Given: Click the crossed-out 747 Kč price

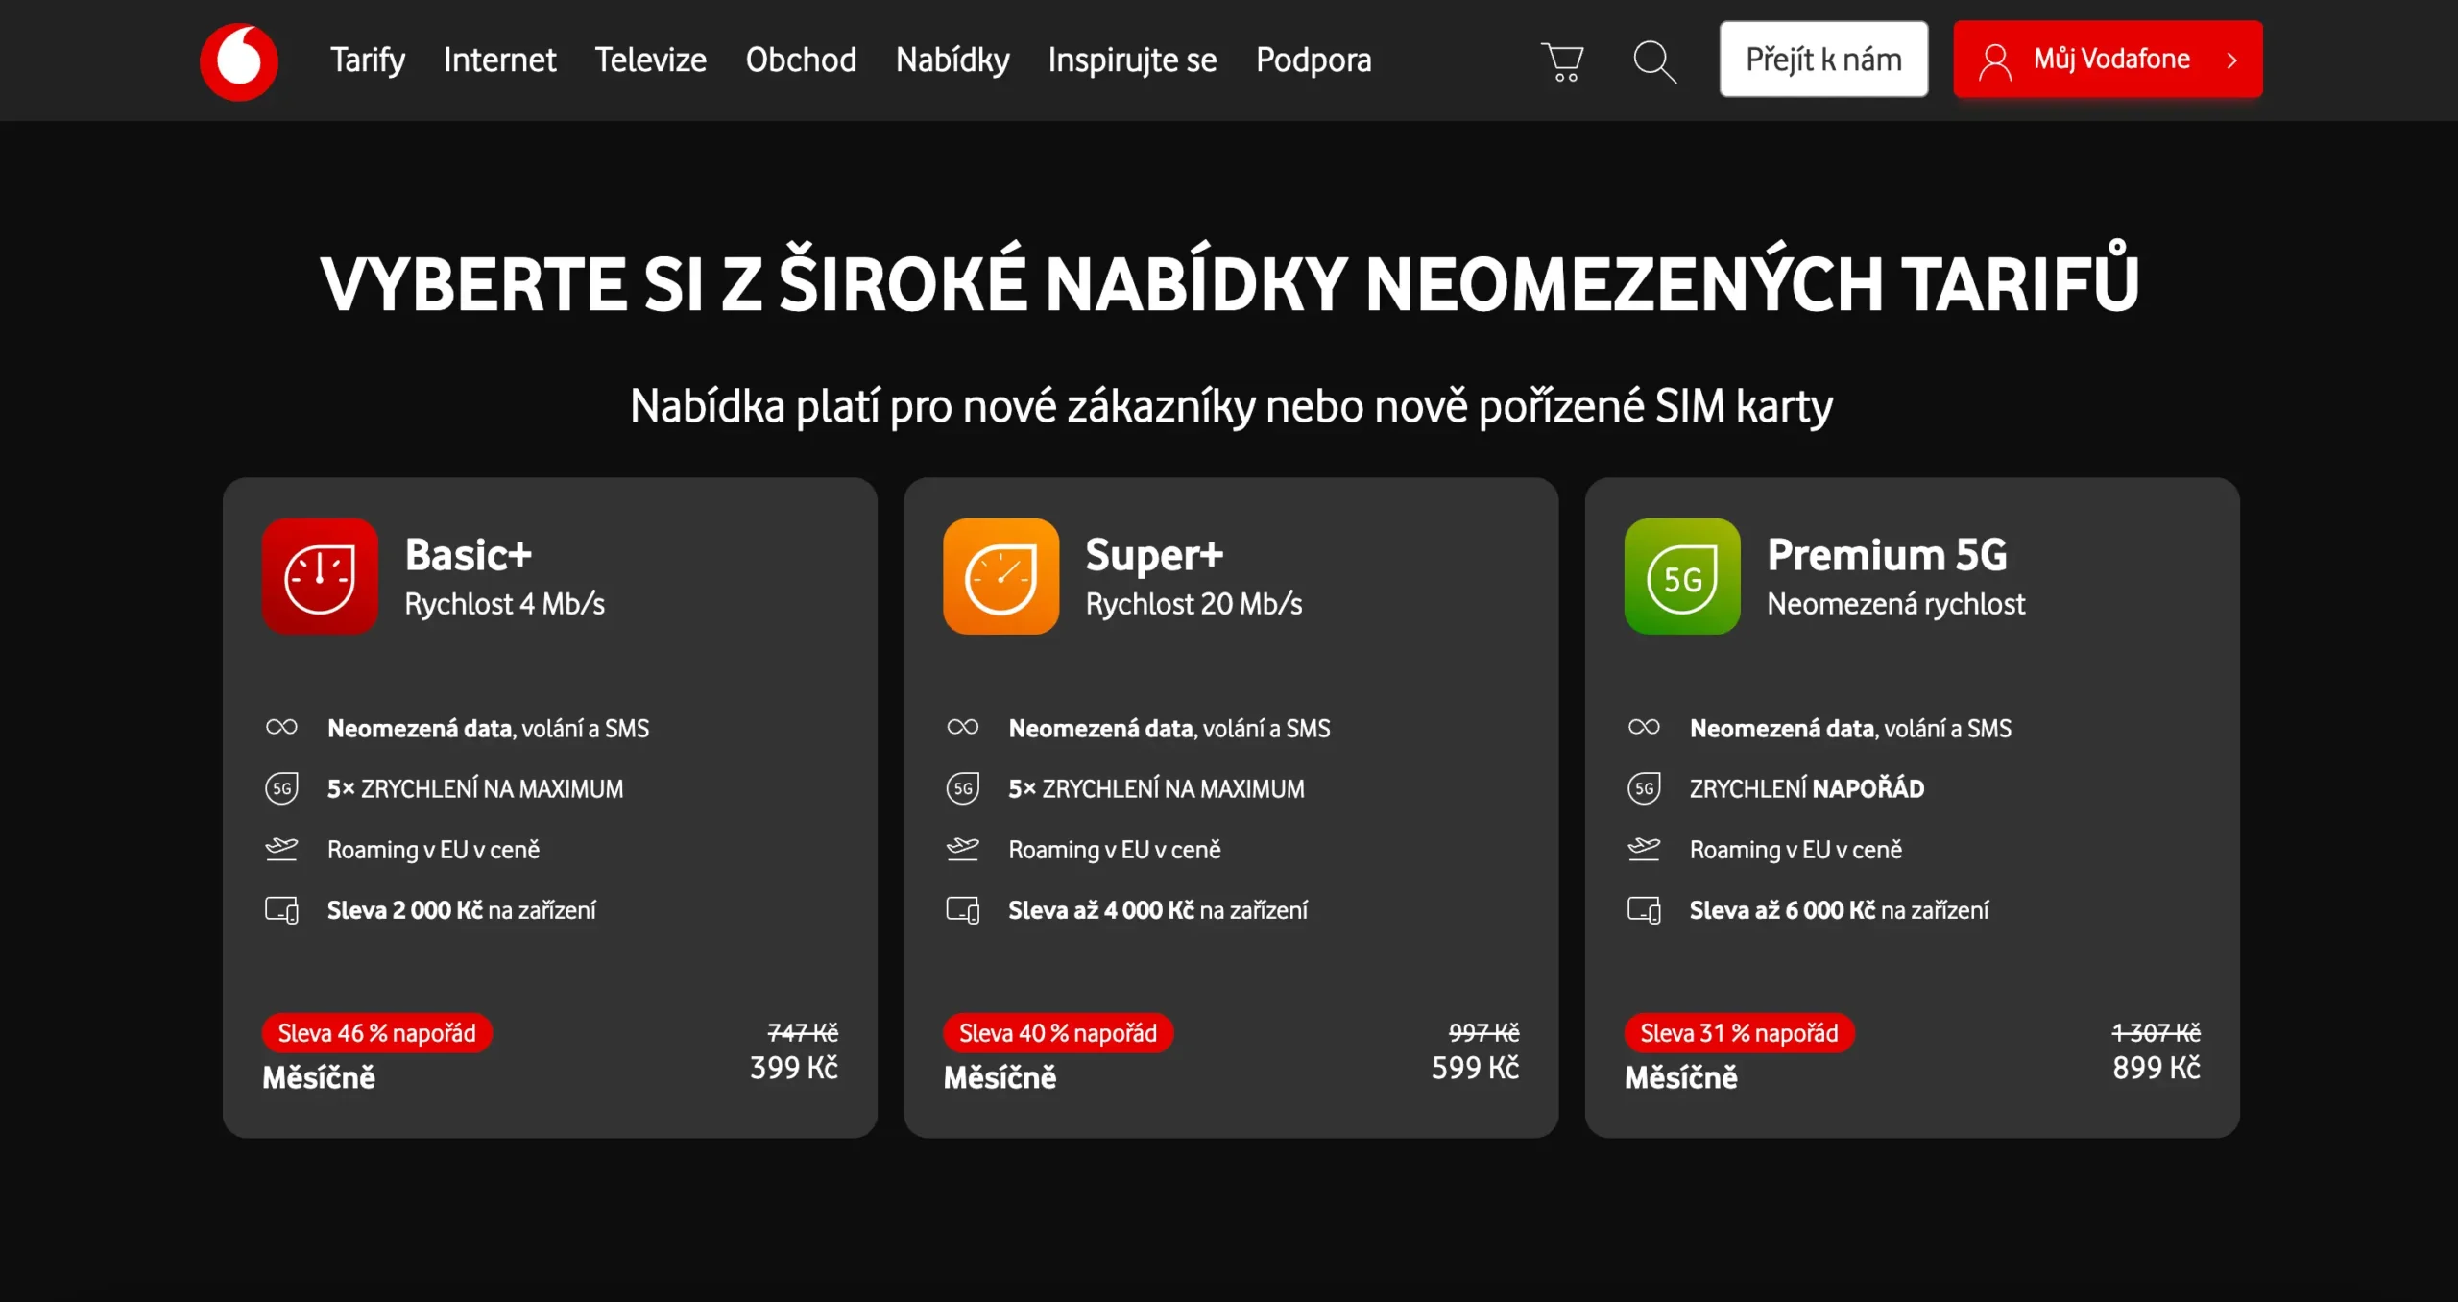Looking at the screenshot, I should point(803,1032).
